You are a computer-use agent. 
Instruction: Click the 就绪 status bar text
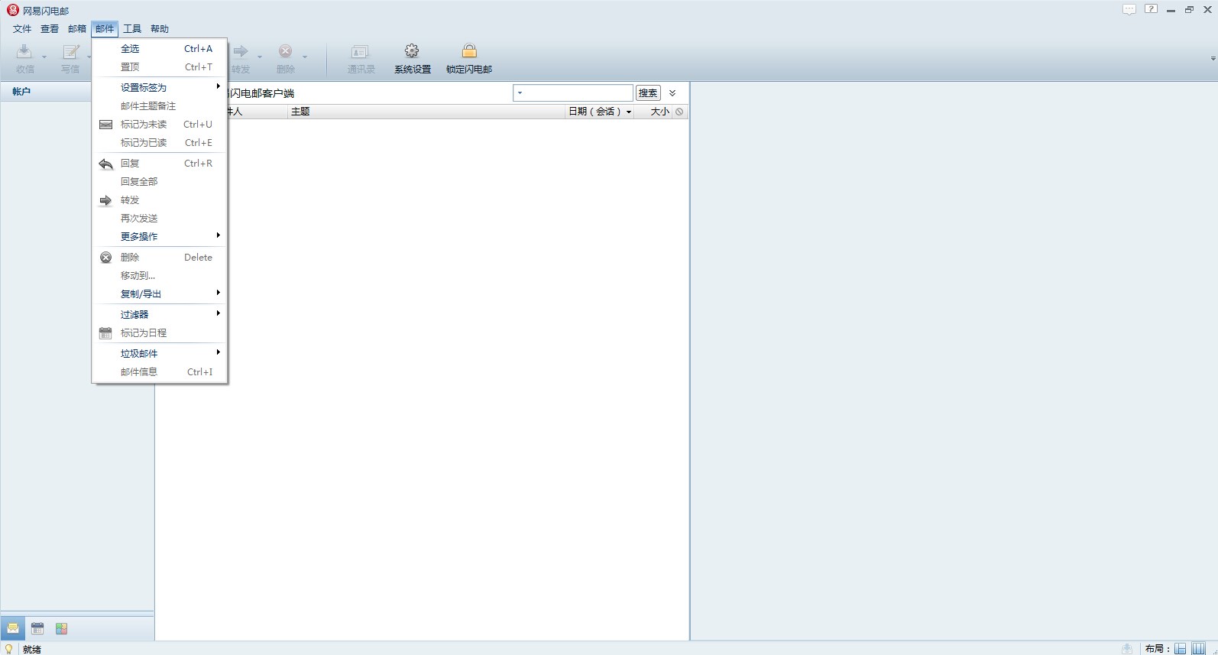pyautogui.click(x=32, y=649)
